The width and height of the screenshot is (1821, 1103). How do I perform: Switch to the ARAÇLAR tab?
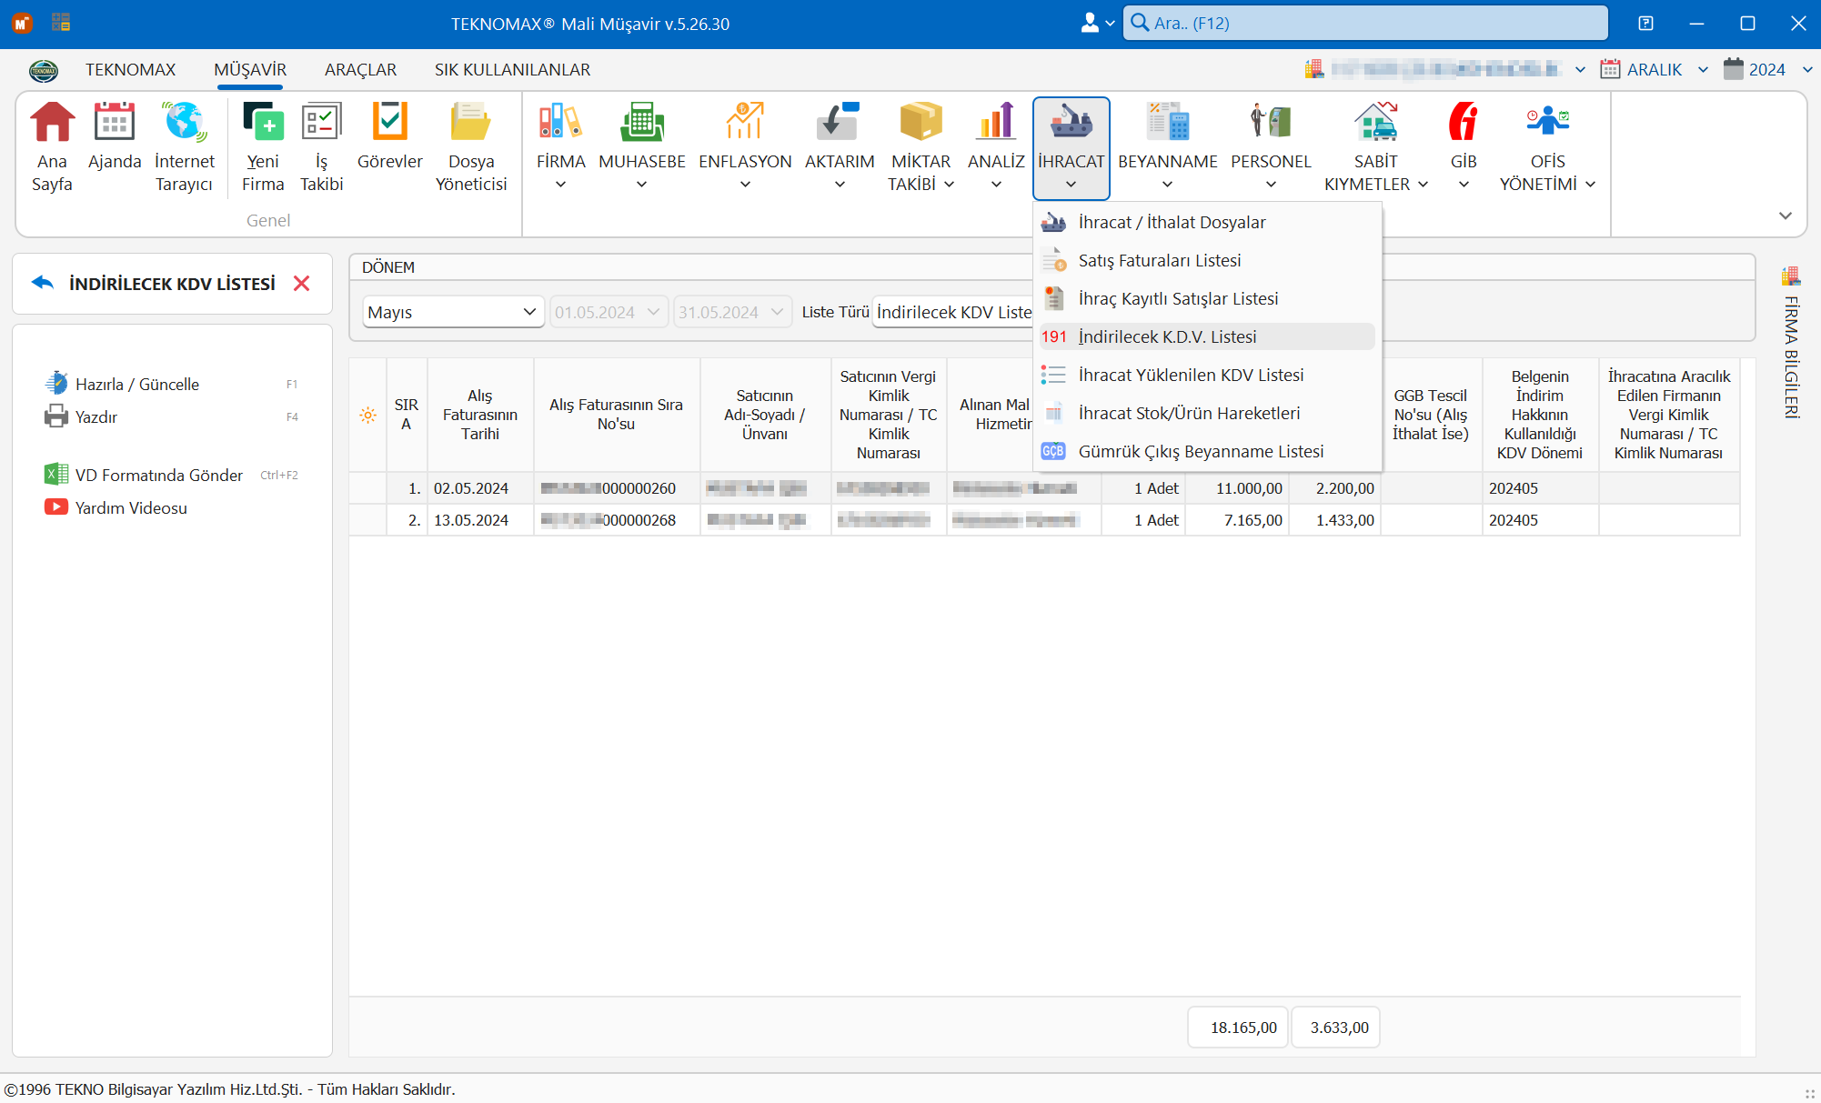pos(360,70)
